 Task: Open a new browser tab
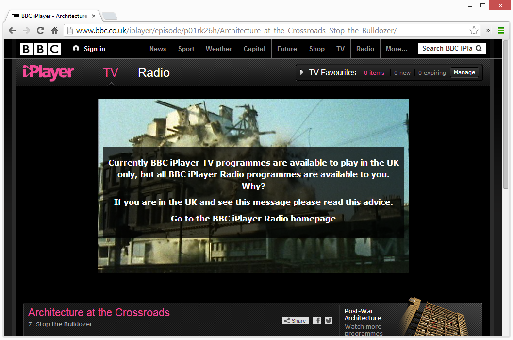pos(110,16)
